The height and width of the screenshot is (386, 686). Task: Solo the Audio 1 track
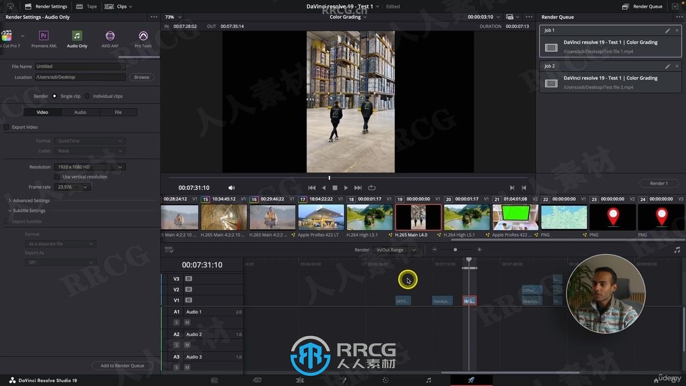pyautogui.click(x=176, y=322)
